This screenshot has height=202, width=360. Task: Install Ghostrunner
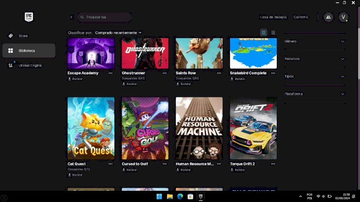point(130,84)
